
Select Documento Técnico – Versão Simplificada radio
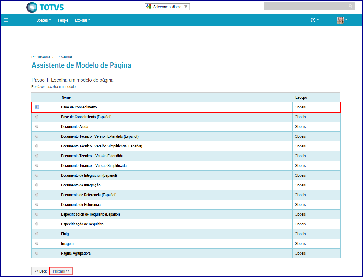point(37,165)
